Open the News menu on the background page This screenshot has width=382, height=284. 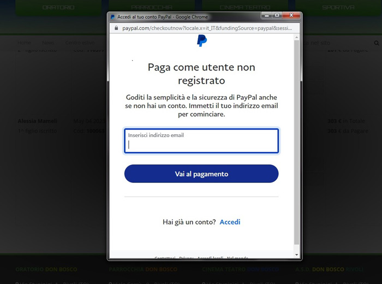48,43
